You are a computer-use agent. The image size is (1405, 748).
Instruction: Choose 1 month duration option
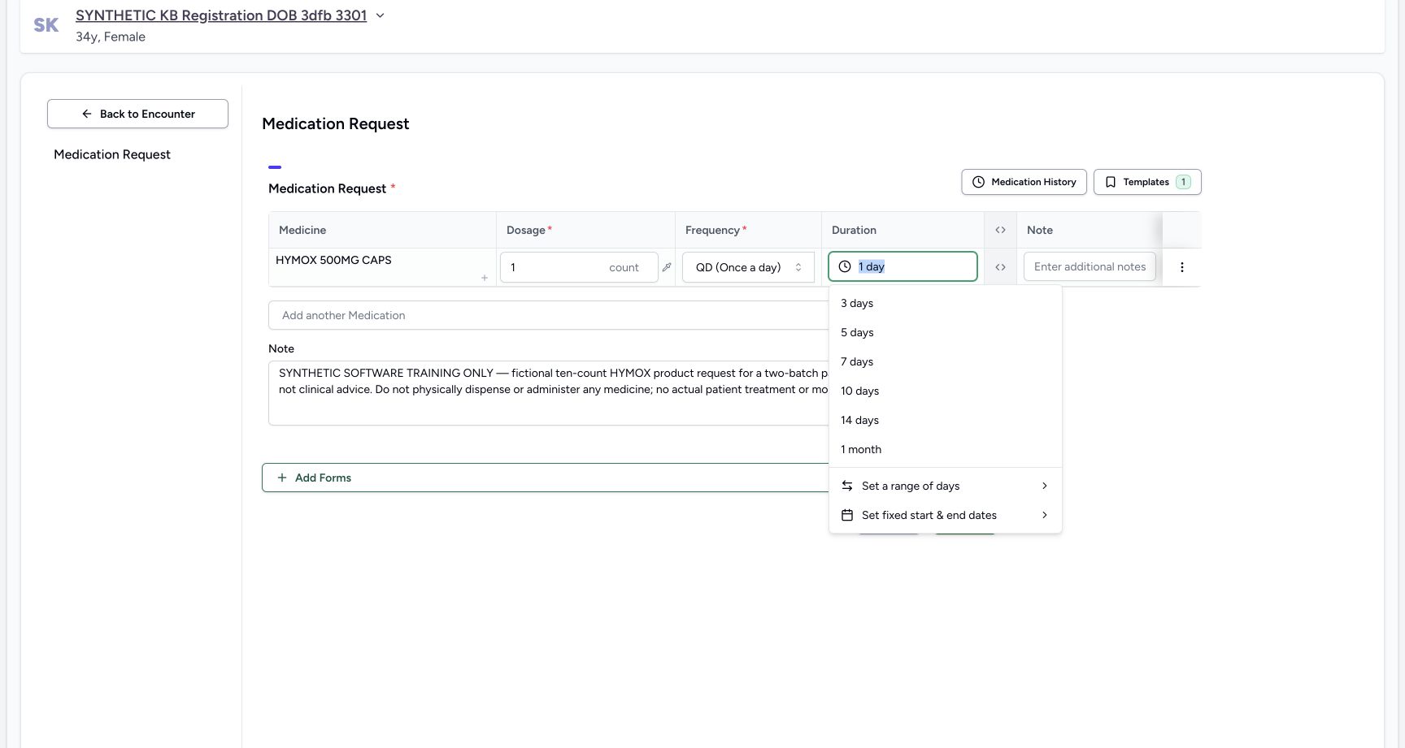click(946, 449)
